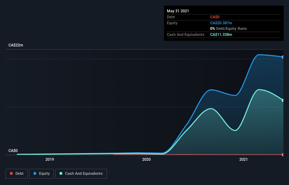Click the red Debt data point marker
The height and width of the screenshot is (185, 289).
283,155
